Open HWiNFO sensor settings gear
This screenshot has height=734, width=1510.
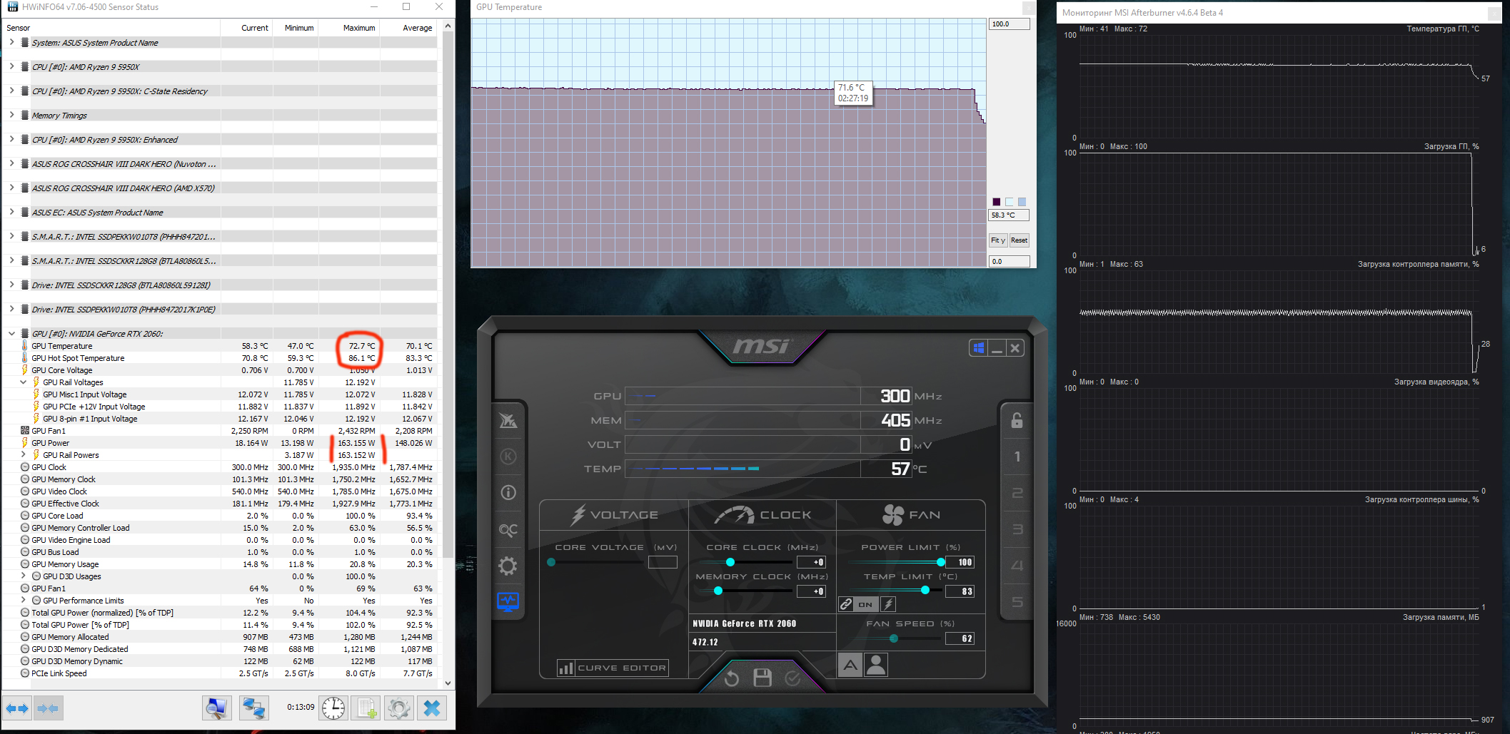click(399, 708)
